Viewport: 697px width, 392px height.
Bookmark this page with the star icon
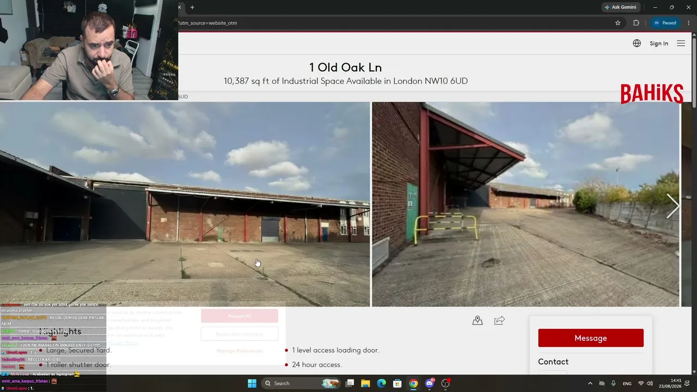[x=618, y=23]
